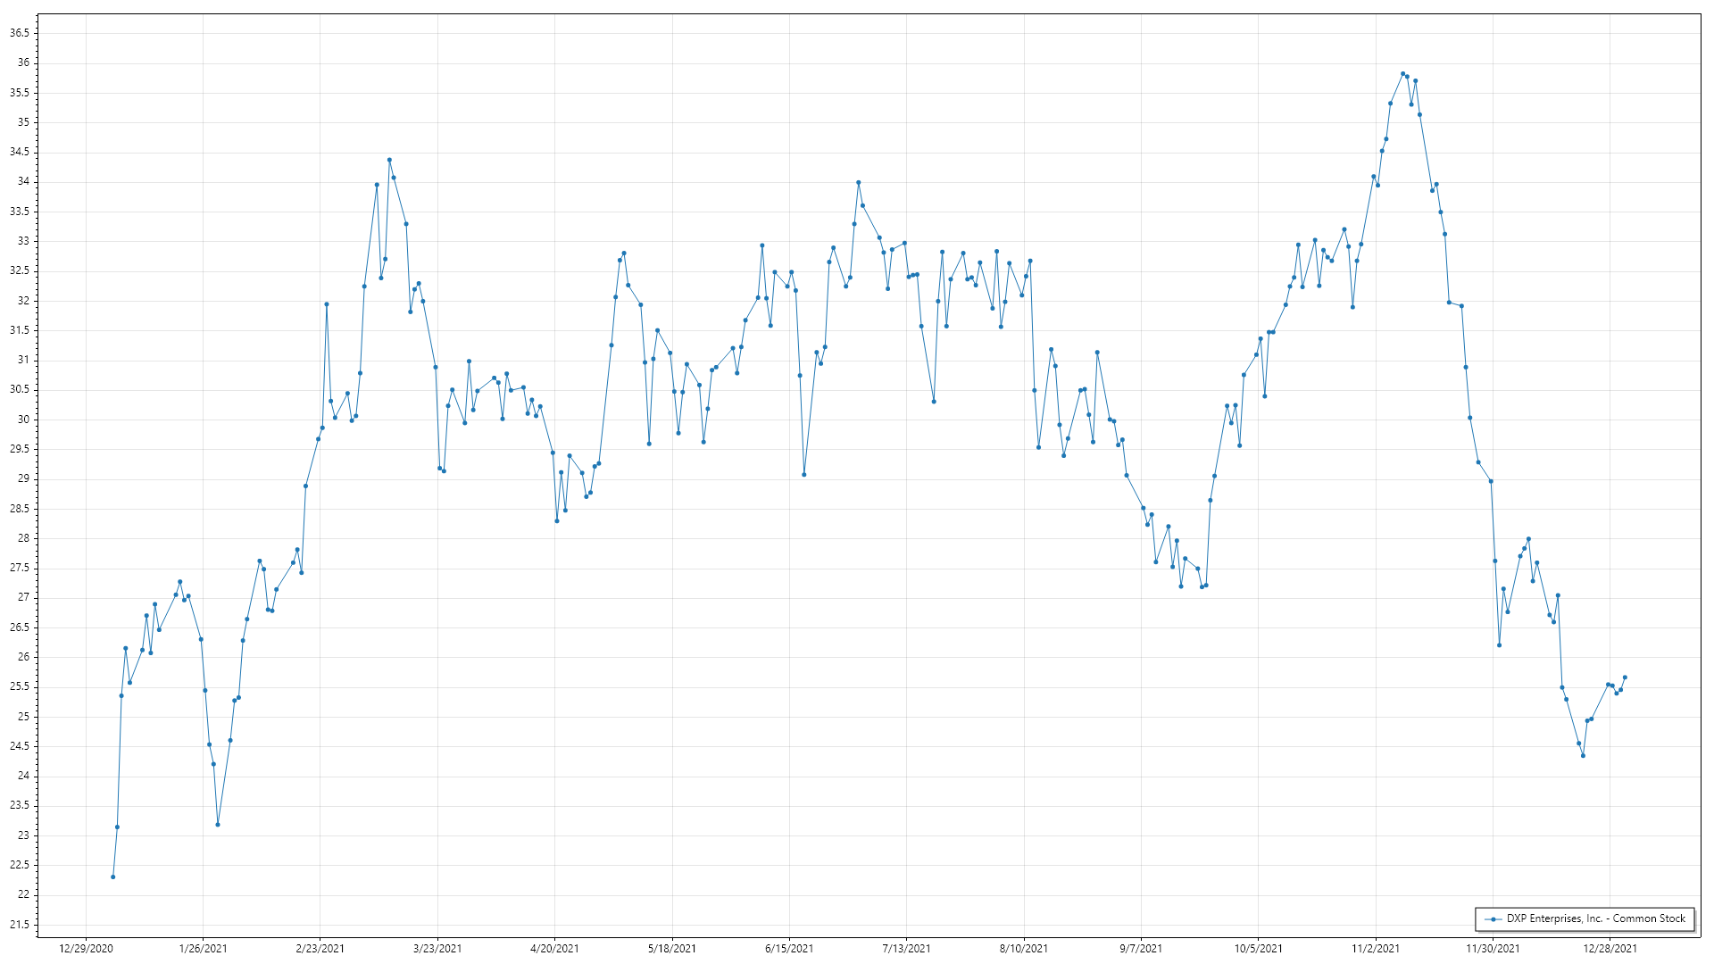The image size is (1714, 964).
Task: Click the 36.5 y-axis price label
Action: 20,33
